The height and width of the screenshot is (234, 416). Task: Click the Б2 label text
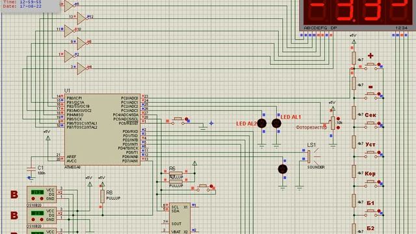click(x=370, y=228)
